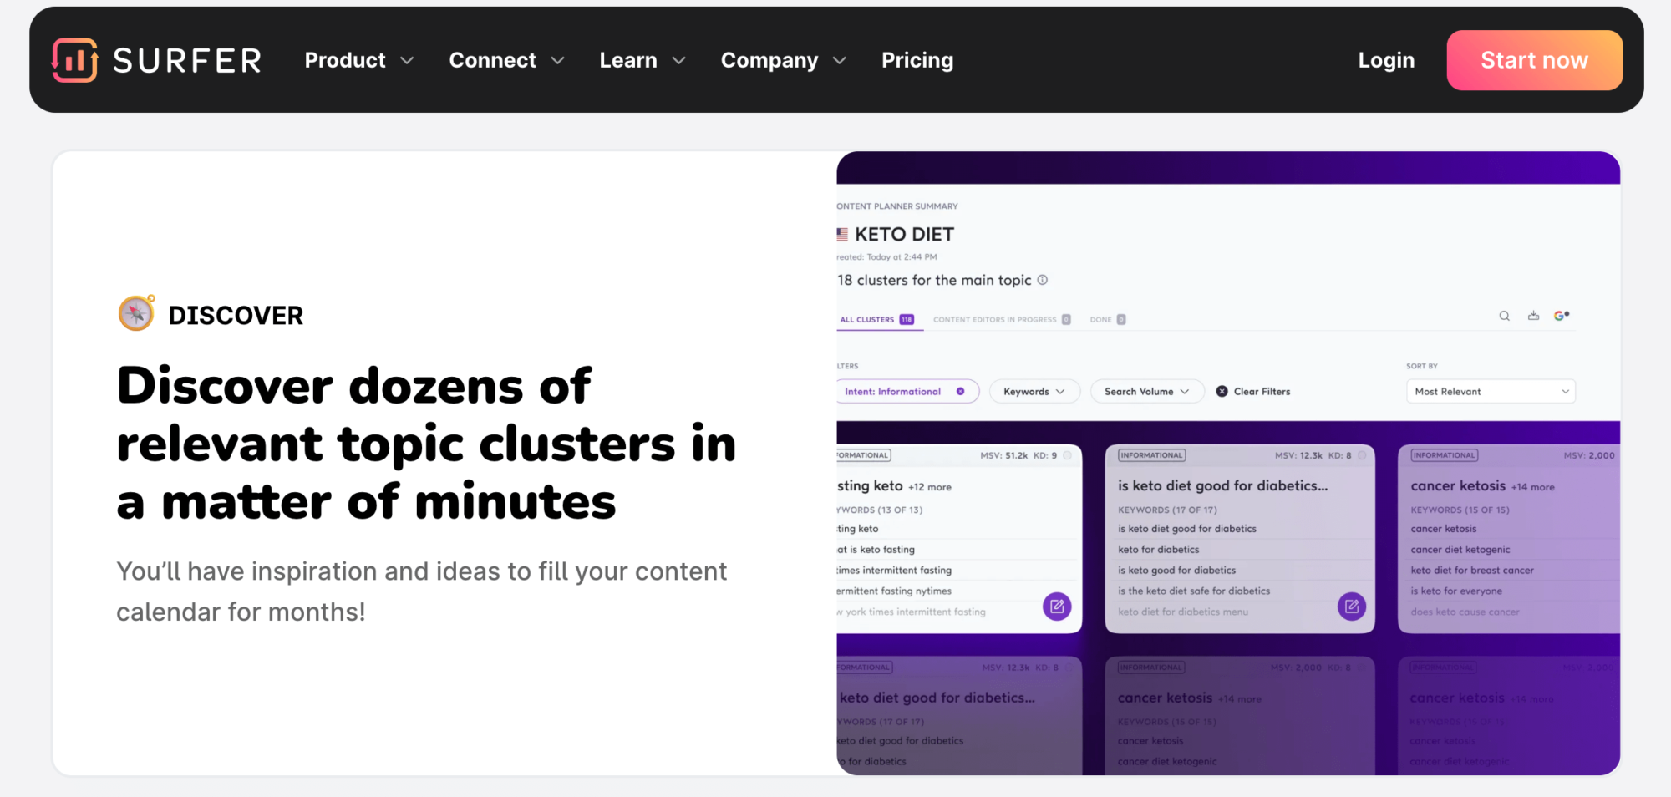Open the Keywords filter dropdown
This screenshot has width=1671, height=797.
[x=1034, y=391]
